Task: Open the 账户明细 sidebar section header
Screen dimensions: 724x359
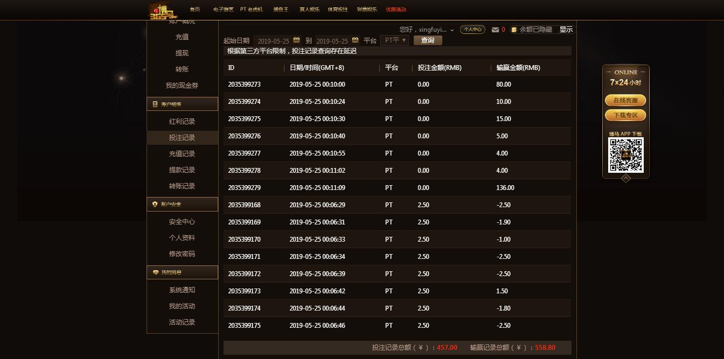Action: click(182, 104)
